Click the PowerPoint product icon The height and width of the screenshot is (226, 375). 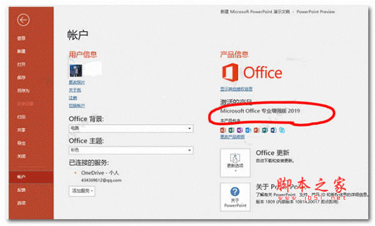[257, 130]
